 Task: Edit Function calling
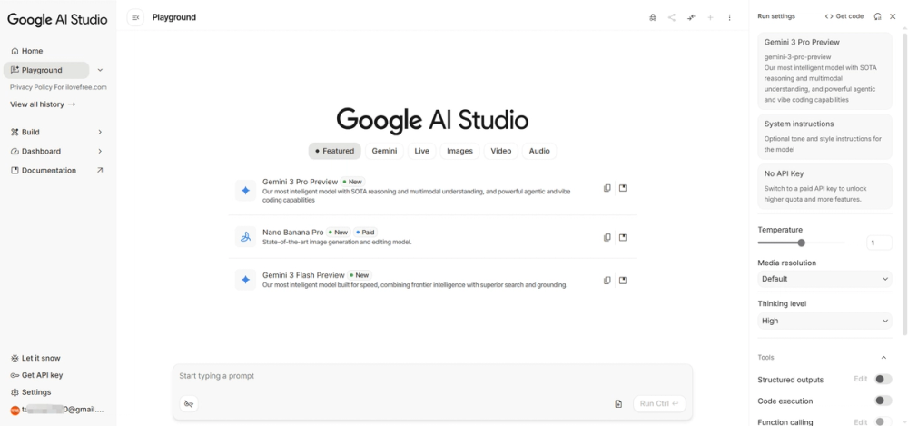pyautogui.click(x=861, y=422)
